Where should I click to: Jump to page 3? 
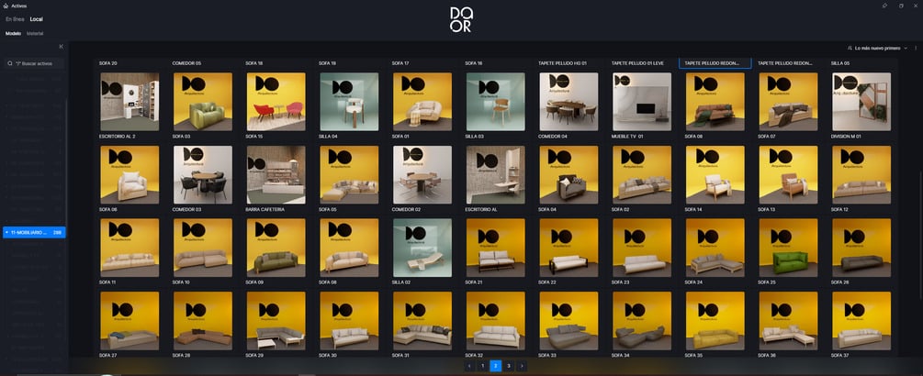509,366
